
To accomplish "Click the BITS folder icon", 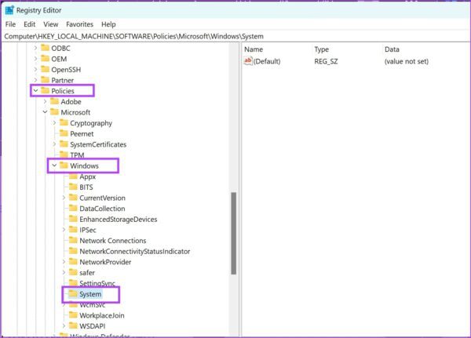I will tap(73, 187).
